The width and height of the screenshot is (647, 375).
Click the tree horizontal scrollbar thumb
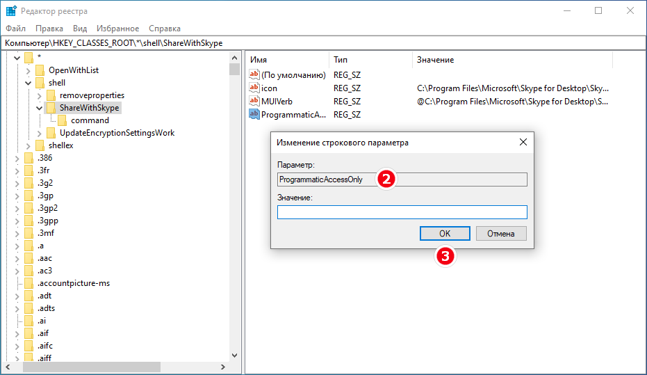[92, 367]
